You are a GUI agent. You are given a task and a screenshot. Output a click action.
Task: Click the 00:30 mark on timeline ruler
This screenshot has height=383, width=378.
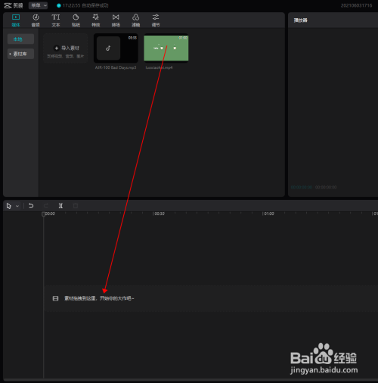pos(159,213)
